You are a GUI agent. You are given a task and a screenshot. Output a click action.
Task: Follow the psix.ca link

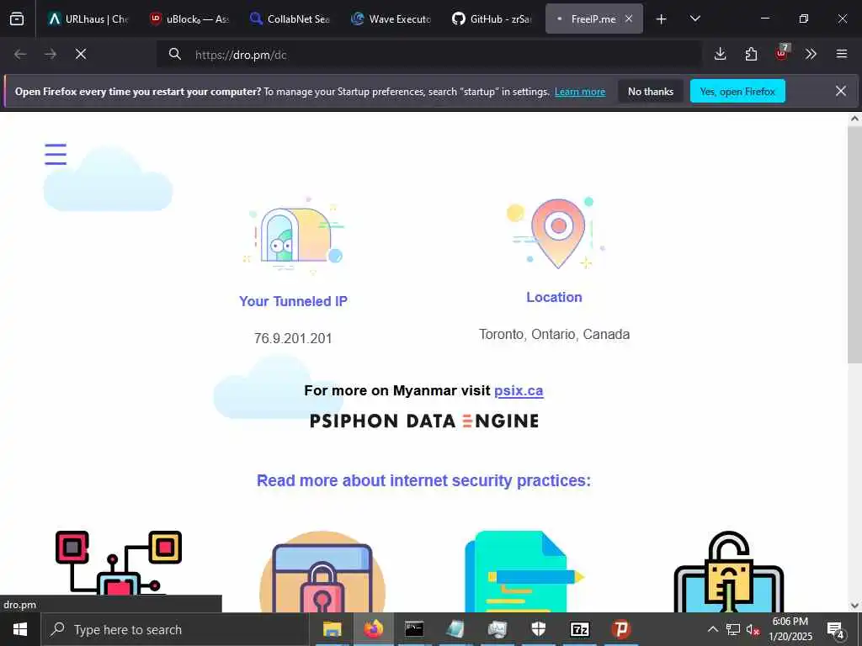(x=519, y=390)
